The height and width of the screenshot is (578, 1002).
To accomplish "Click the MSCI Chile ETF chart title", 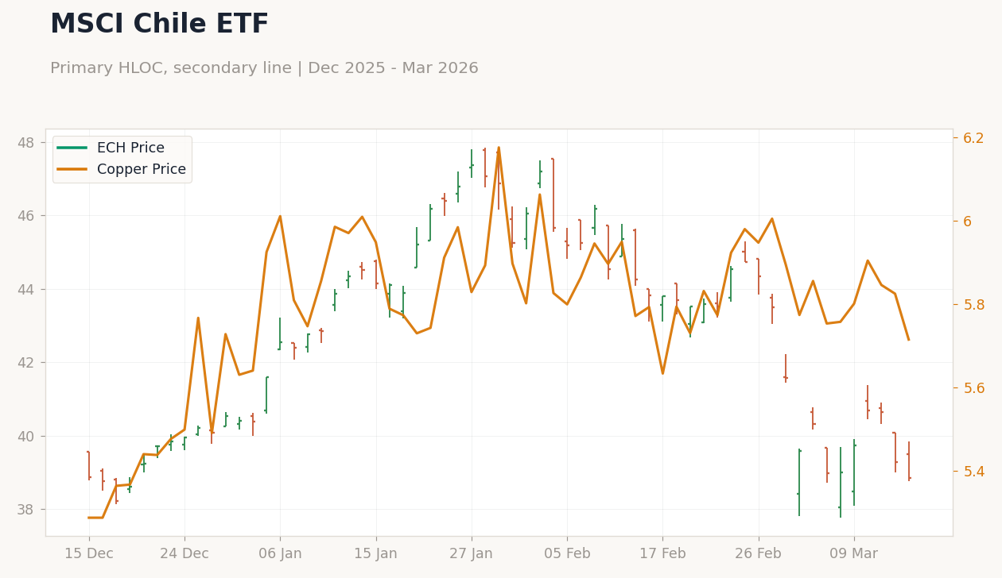I will tap(159, 25).
